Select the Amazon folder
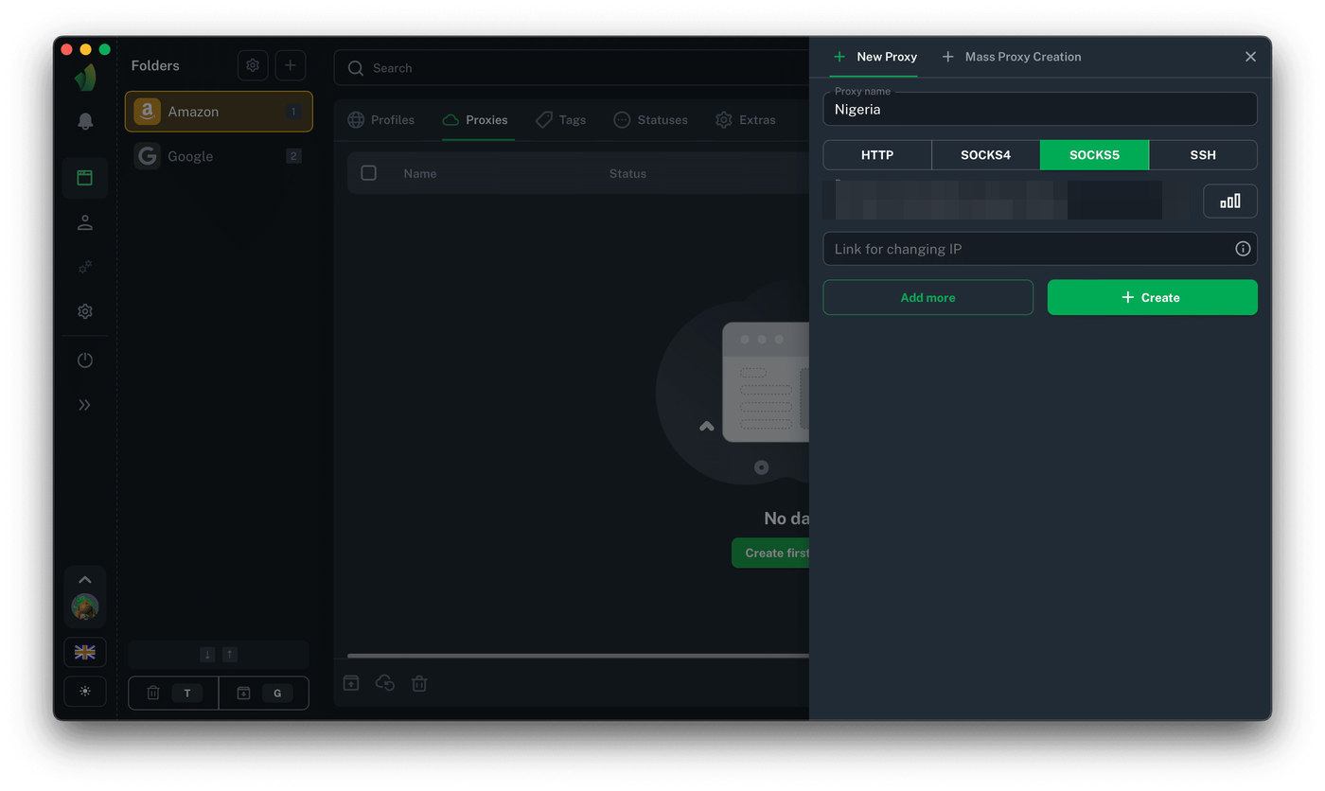This screenshot has width=1325, height=791. [x=219, y=112]
